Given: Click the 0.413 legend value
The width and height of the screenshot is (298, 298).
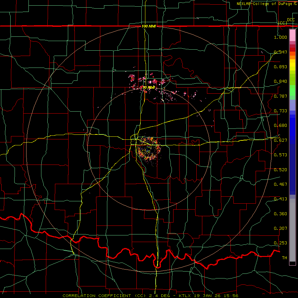Looking at the screenshot, I should (280, 199).
